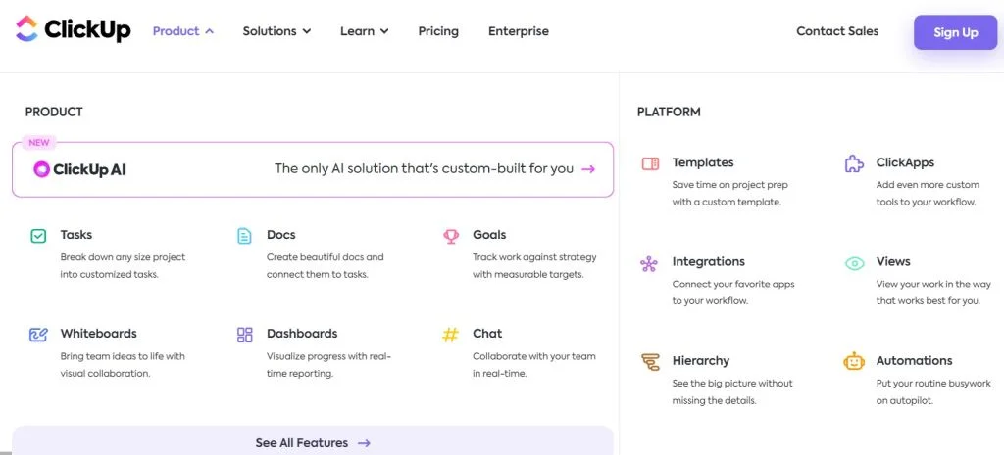Click the Tasks checkmark icon

(x=38, y=236)
